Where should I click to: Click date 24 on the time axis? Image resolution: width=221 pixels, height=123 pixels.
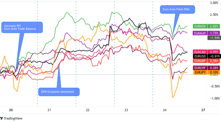coord(164,110)
